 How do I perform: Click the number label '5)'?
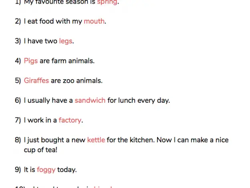(x=18, y=81)
